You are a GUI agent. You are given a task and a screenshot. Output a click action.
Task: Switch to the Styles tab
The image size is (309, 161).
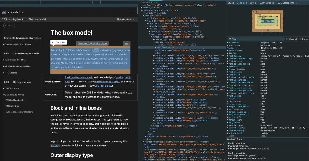coord(231,3)
